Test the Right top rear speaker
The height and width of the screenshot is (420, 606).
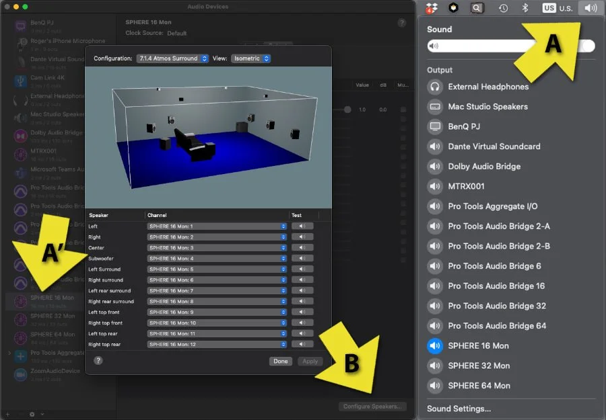coord(302,344)
